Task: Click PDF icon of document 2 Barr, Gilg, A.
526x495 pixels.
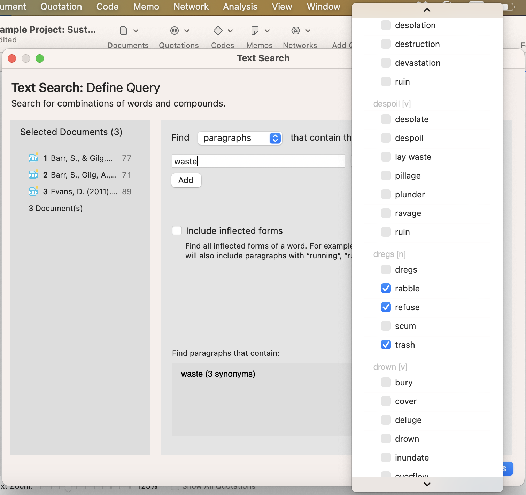Action: click(33, 175)
